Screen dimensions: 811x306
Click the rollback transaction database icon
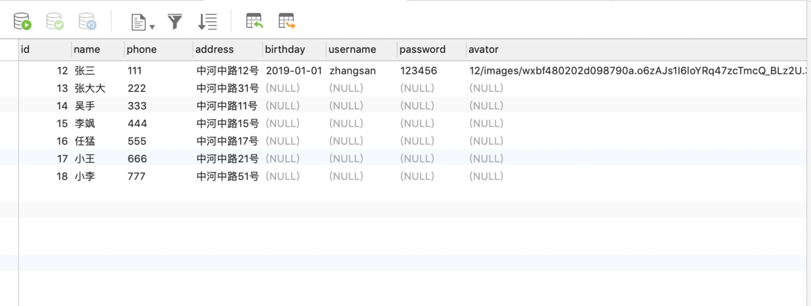tap(88, 22)
